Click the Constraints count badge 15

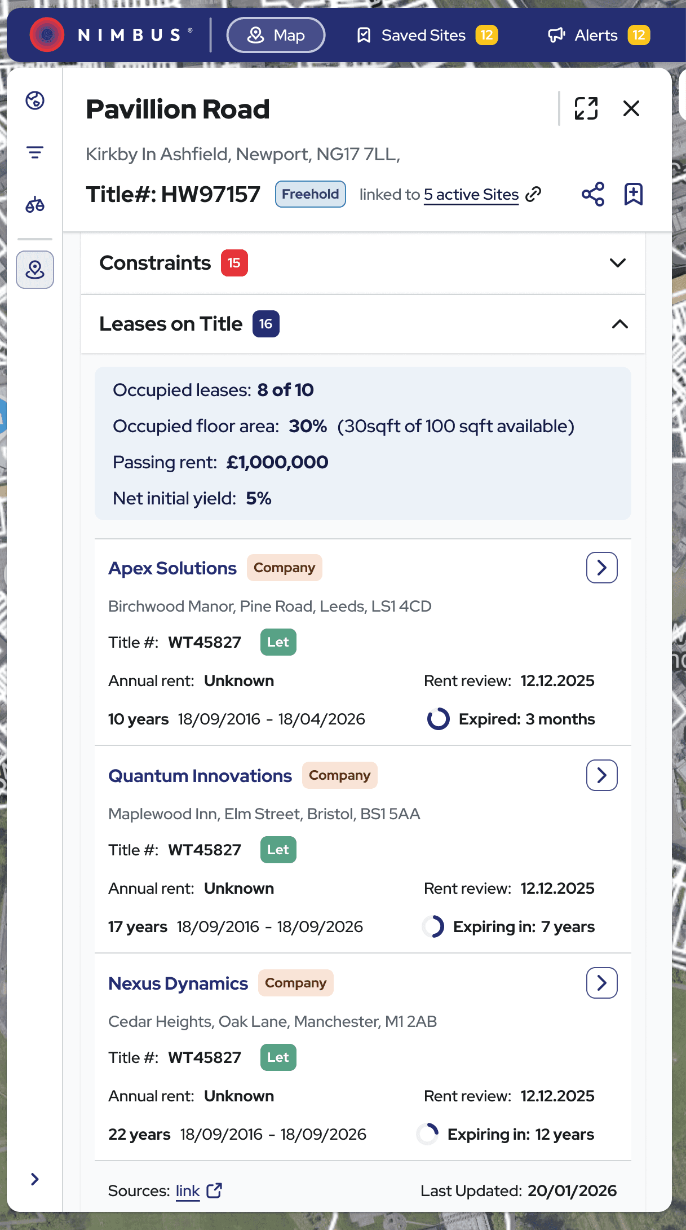[x=234, y=263]
